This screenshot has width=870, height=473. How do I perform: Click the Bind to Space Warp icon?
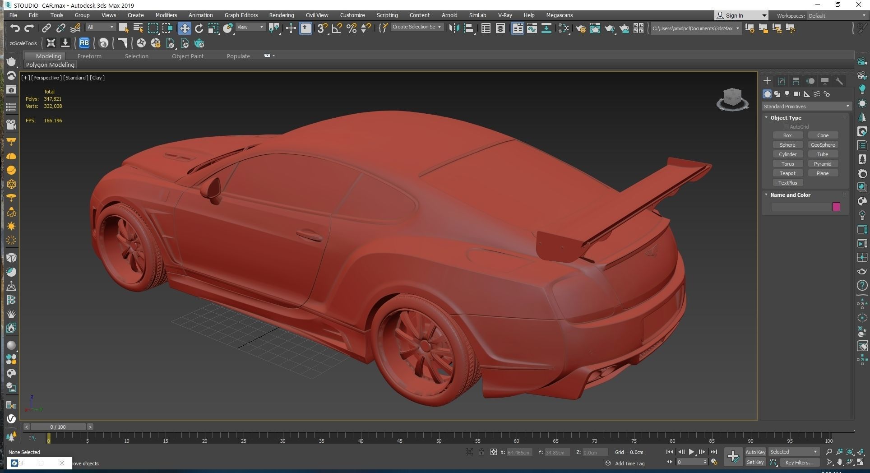click(x=75, y=28)
